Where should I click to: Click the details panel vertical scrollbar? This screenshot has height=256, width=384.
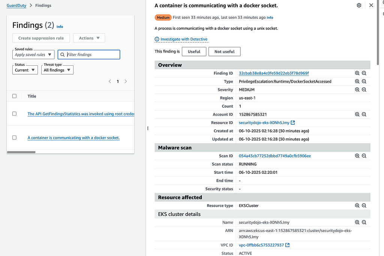378,33
